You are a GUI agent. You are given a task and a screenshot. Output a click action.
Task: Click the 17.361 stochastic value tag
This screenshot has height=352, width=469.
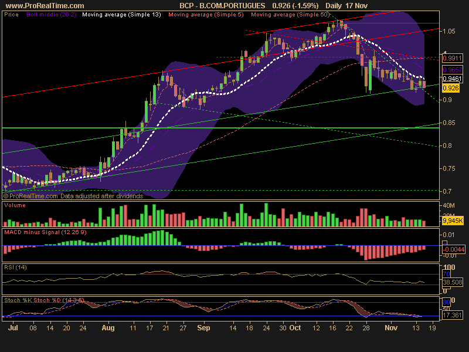click(x=453, y=315)
